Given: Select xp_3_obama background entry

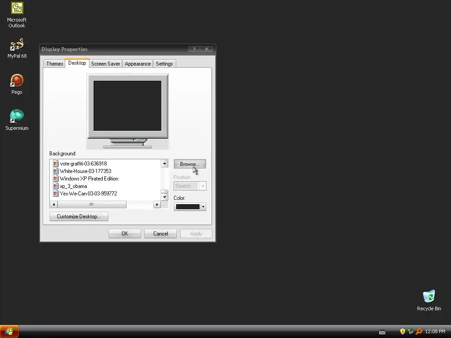Looking at the screenshot, I should click(x=74, y=186).
